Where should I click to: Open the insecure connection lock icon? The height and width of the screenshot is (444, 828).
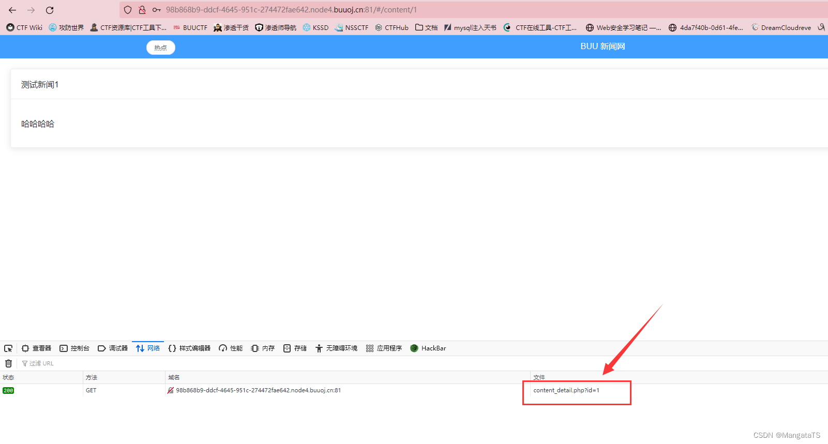pos(142,10)
